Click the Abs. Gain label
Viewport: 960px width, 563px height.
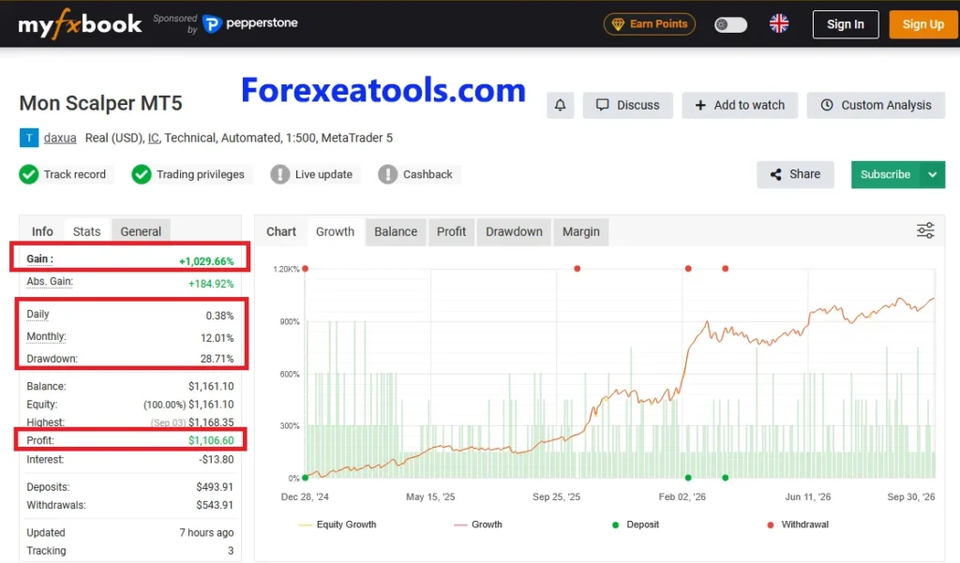50,281
